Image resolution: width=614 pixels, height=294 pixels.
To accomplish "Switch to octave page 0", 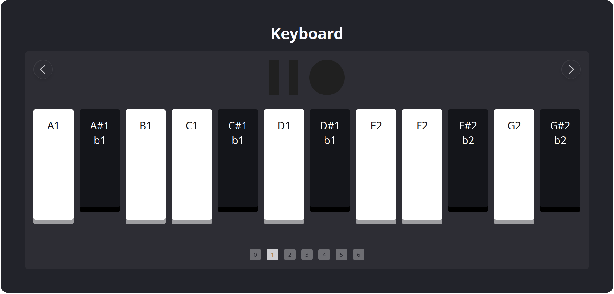I will [x=255, y=255].
